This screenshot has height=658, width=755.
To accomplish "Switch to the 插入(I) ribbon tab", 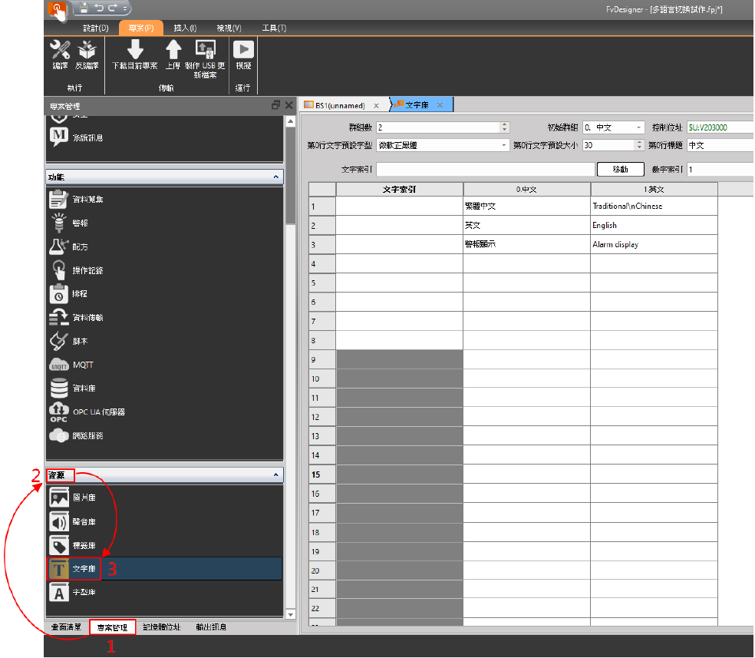I will pos(185,28).
